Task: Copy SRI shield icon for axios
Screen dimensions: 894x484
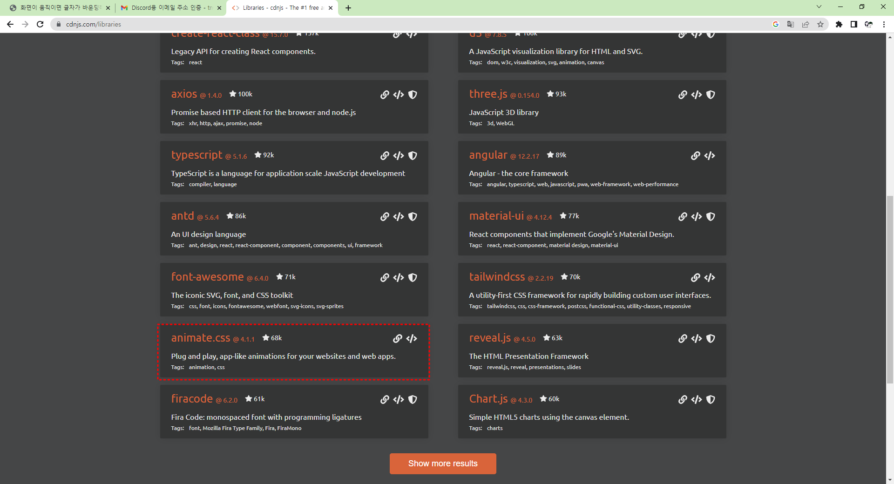Action: pos(413,95)
